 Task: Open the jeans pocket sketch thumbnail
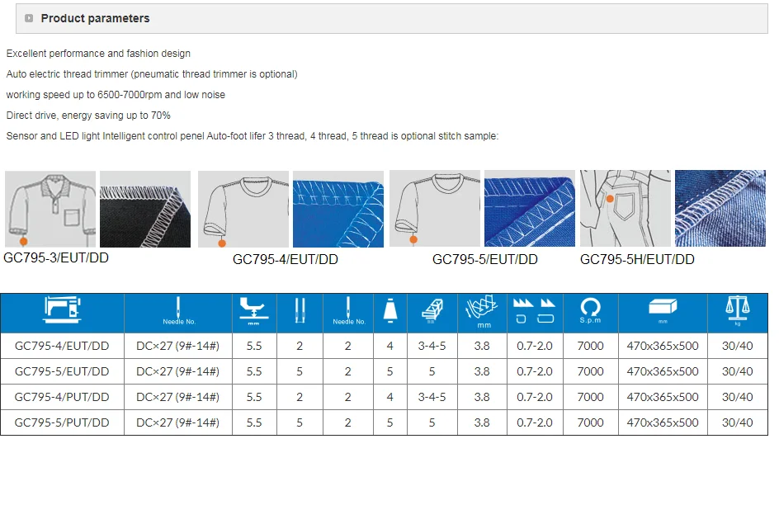coord(626,209)
